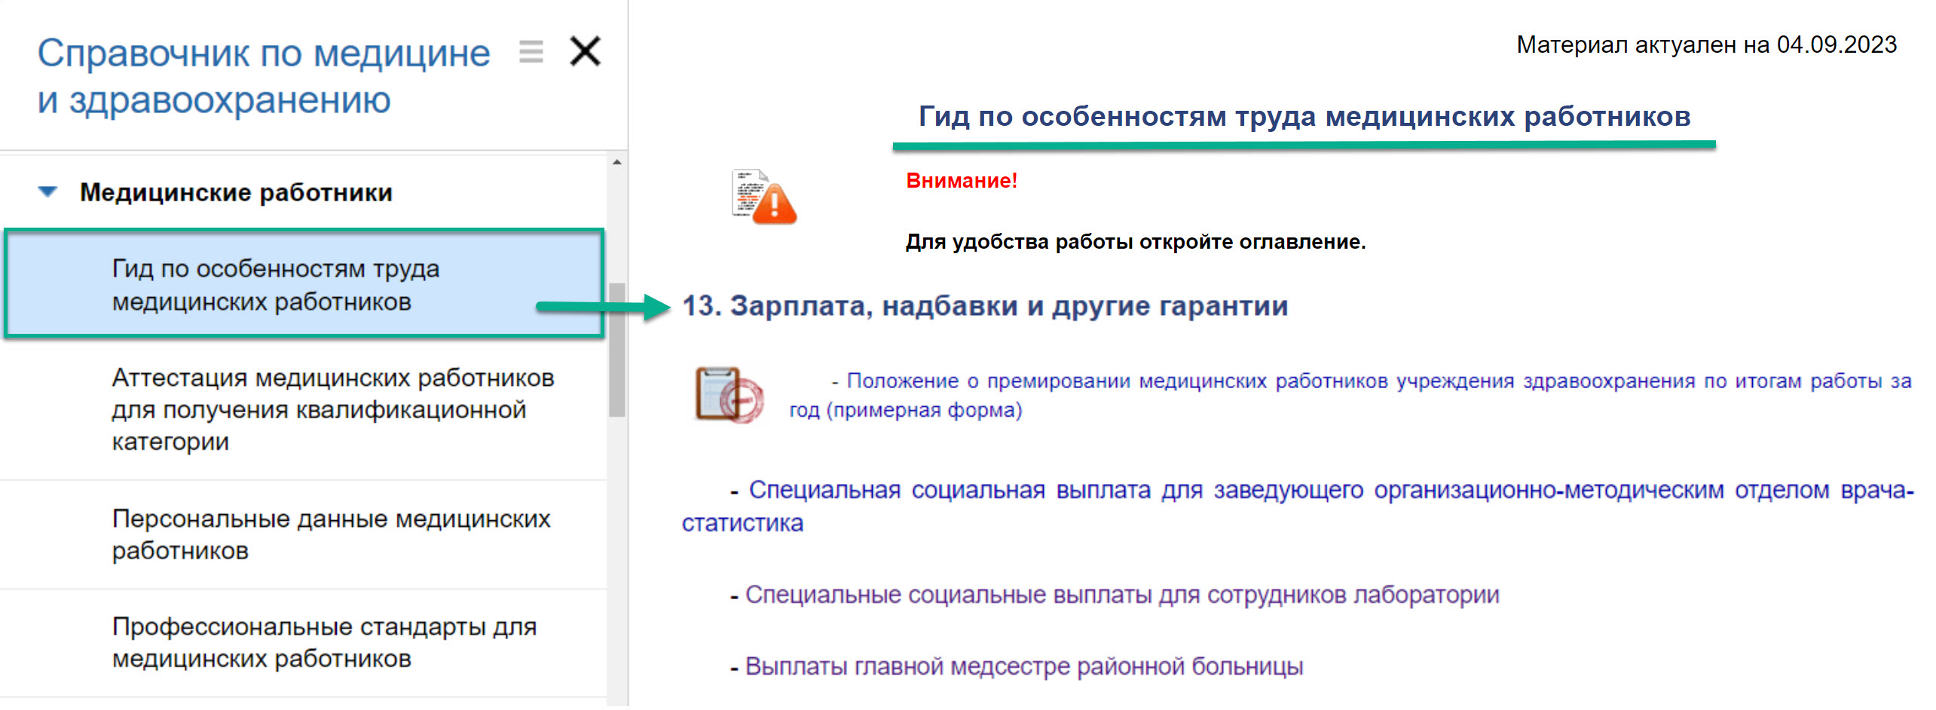The width and height of the screenshot is (1936, 710).
Task: Open Персональные данные медицинских работников
Action: (304, 534)
